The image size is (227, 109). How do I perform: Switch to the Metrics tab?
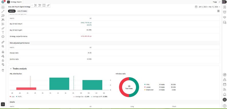click(12, 11)
